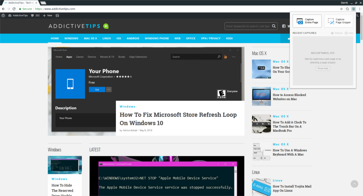Click the command prompt thumbnail under Windows heading
The image size is (363, 196).
click(x=65, y=165)
